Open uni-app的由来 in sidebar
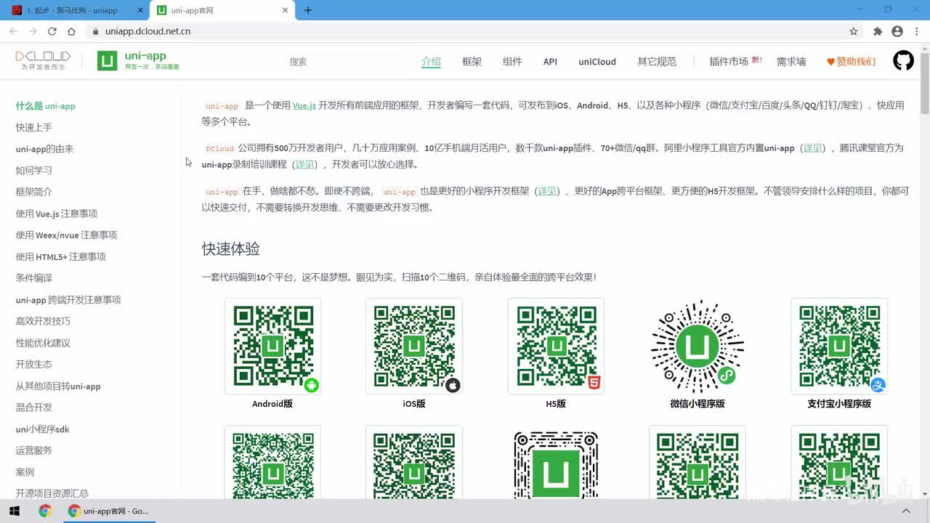This screenshot has width=930, height=523. [x=45, y=149]
